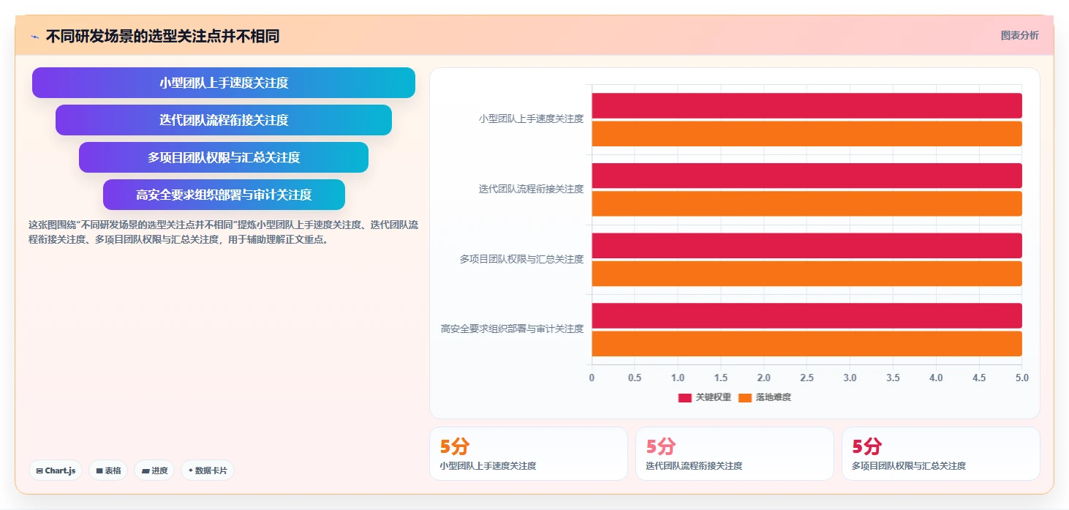
Task: Click the x-axis tick value 5.0
Action: click(1022, 378)
